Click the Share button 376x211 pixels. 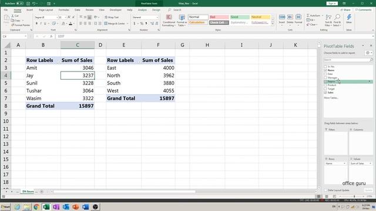tap(345, 10)
